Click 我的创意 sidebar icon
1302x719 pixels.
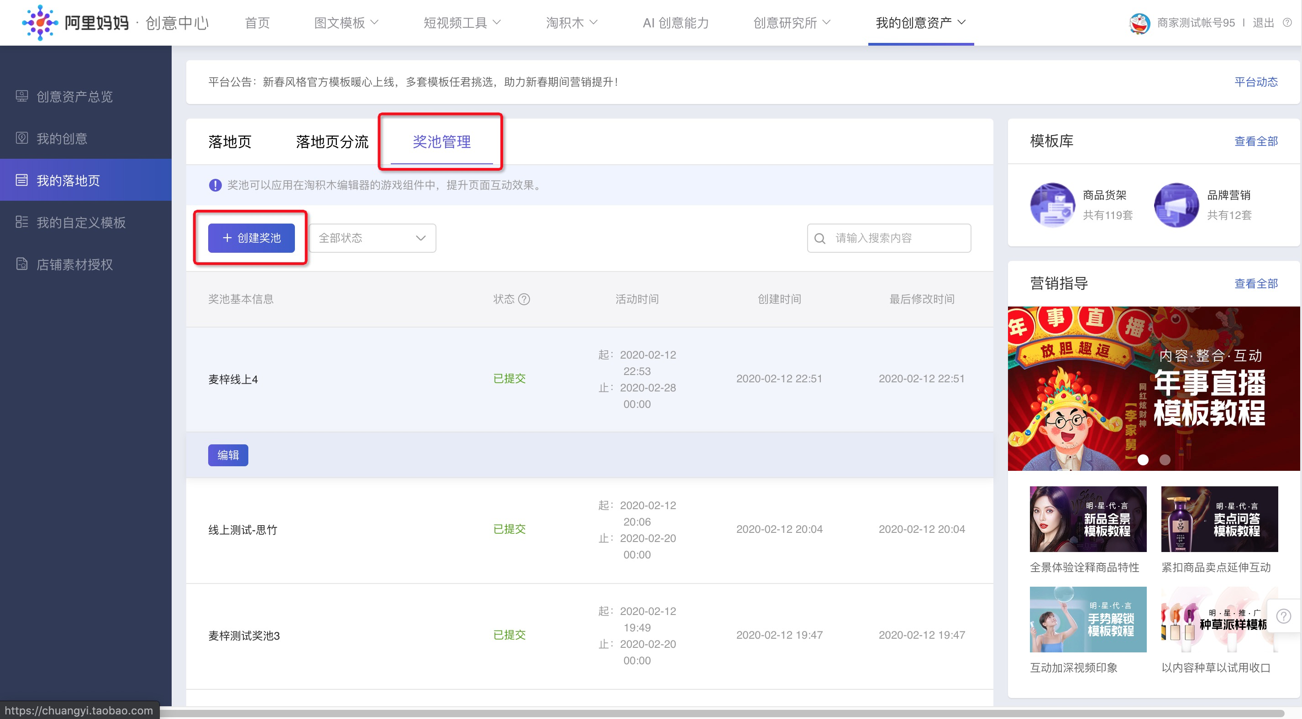[x=22, y=138]
